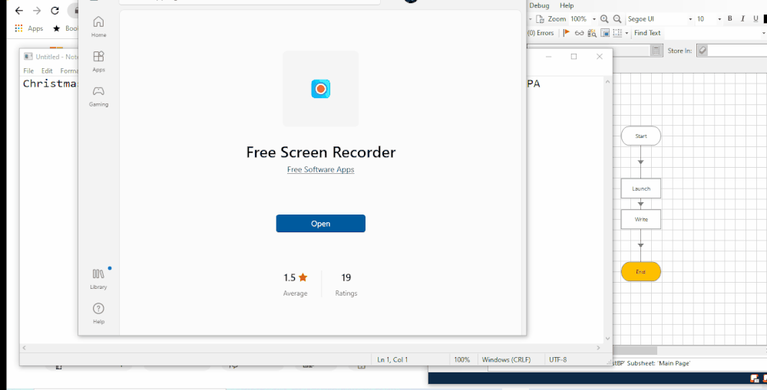Reload the Chrome page
The image size is (767, 390).
55,11
